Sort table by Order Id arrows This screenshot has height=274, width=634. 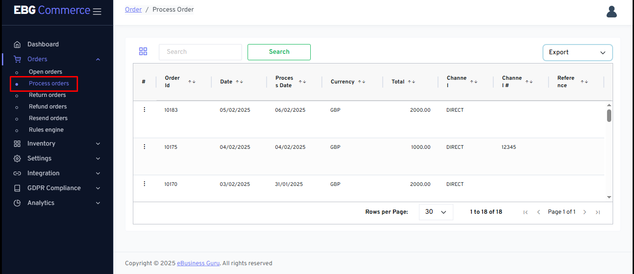[x=192, y=82]
